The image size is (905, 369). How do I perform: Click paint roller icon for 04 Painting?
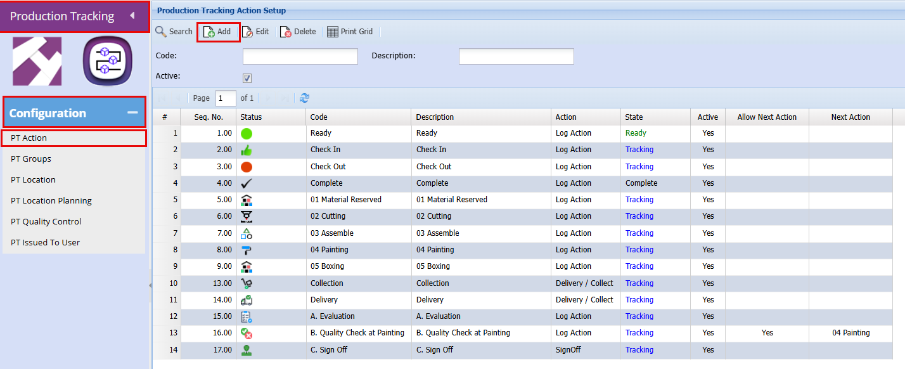tap(247, 250)
